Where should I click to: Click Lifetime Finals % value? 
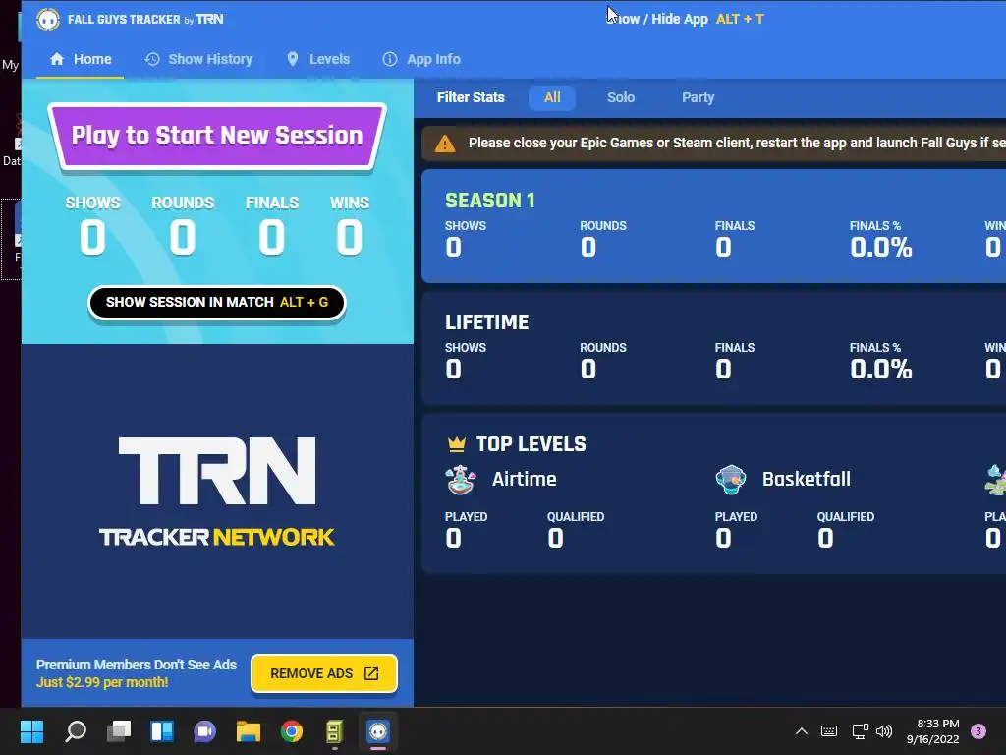(881, 370)
